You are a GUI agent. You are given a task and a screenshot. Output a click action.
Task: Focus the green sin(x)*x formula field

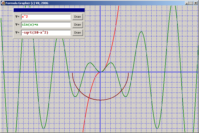pos(46,25)
